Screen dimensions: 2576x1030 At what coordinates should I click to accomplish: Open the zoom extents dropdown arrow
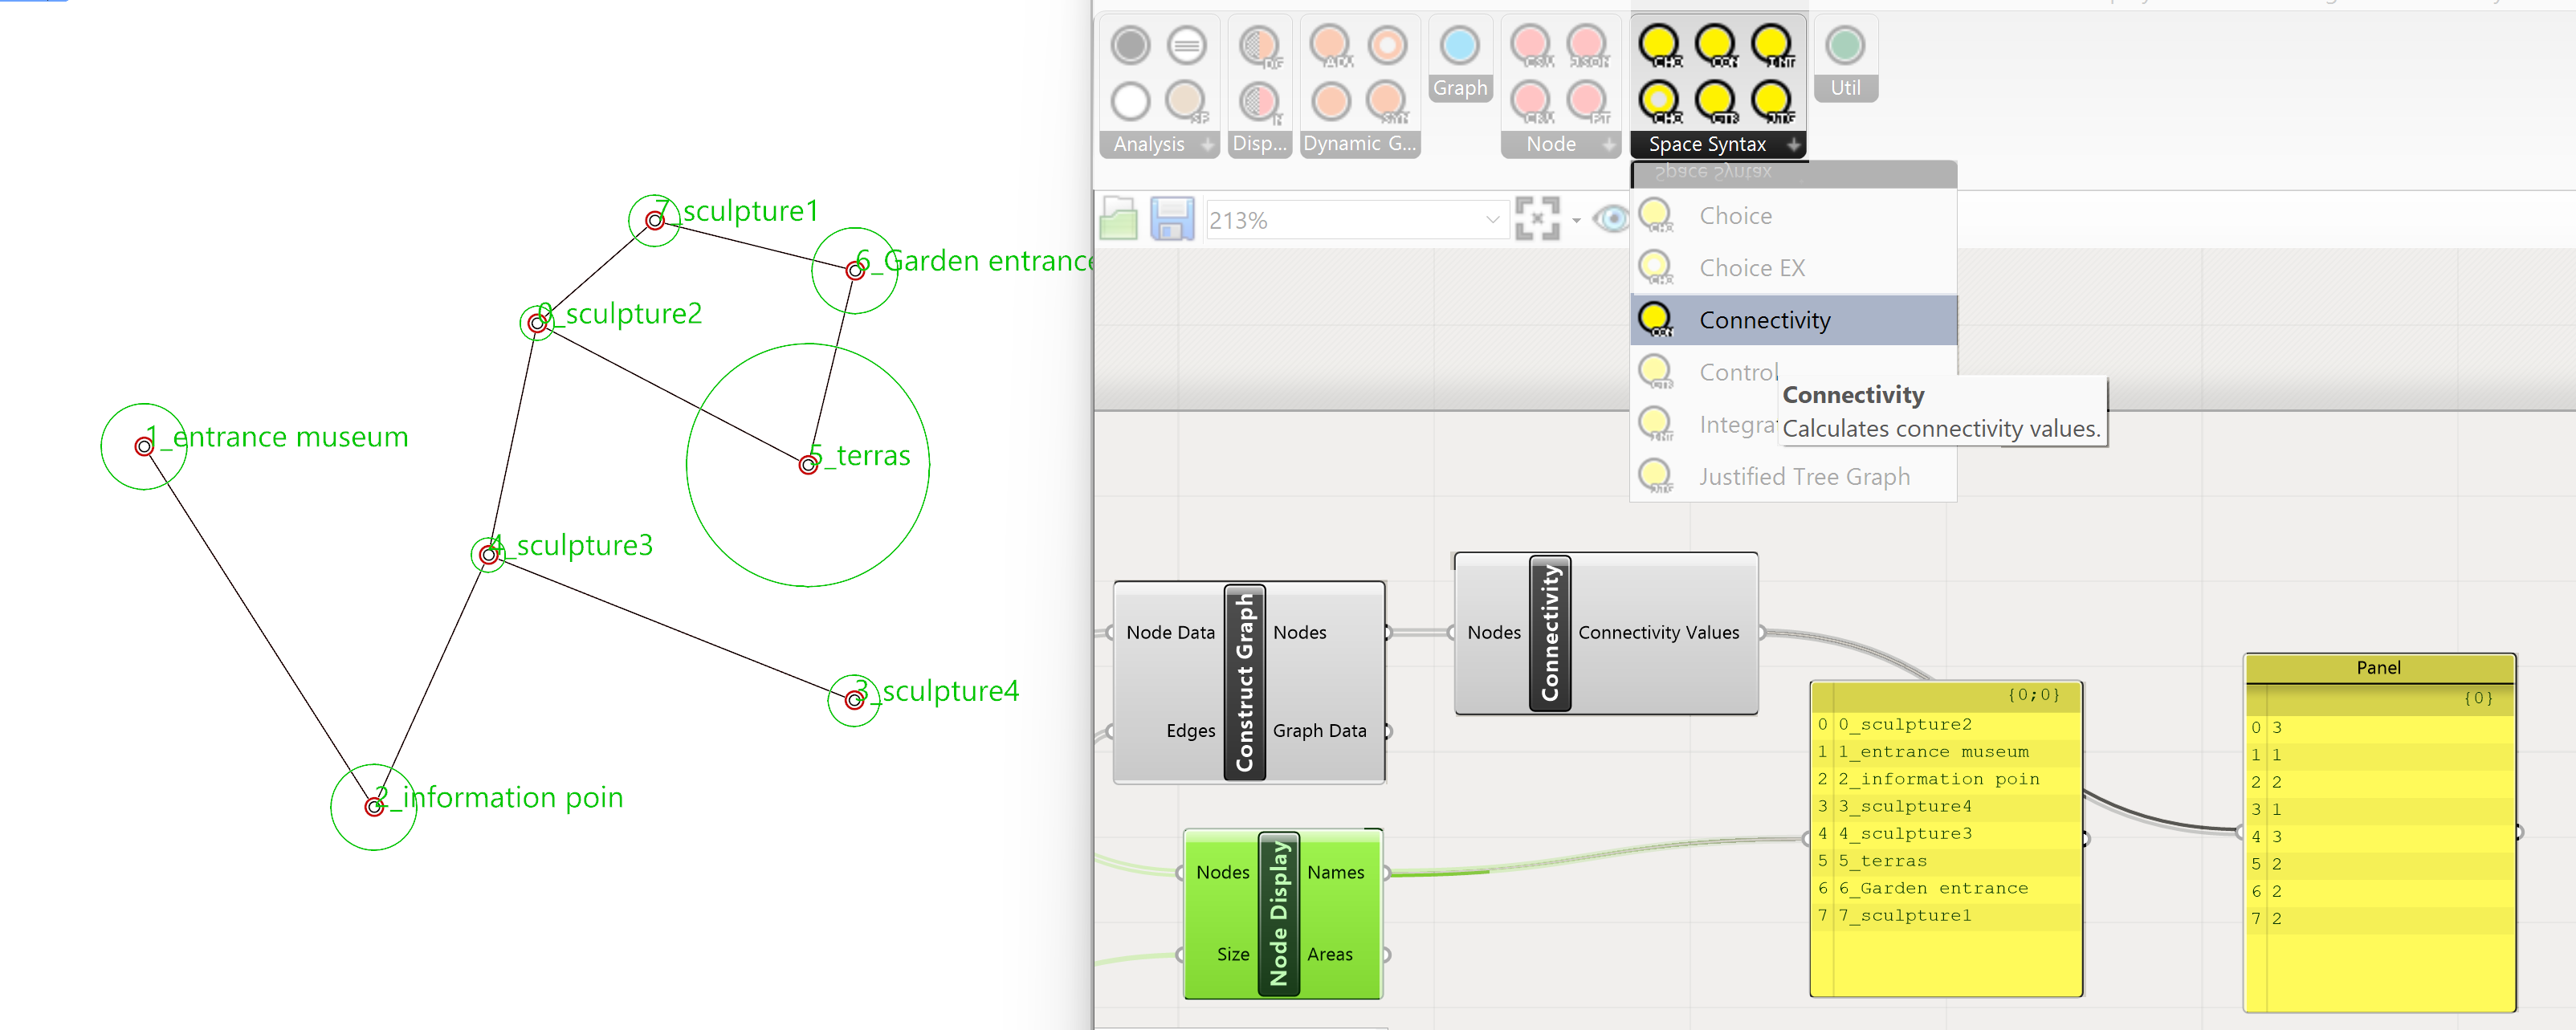point(1576,220)
